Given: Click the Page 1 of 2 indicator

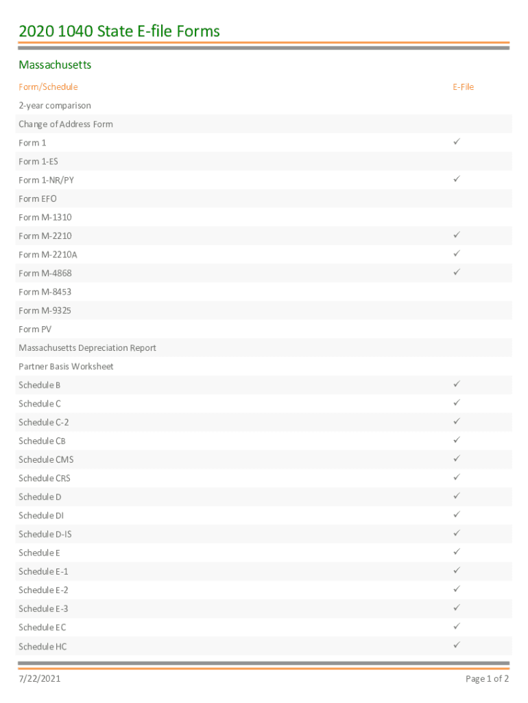Looking at the screenshot, I should tap(487, 679).
